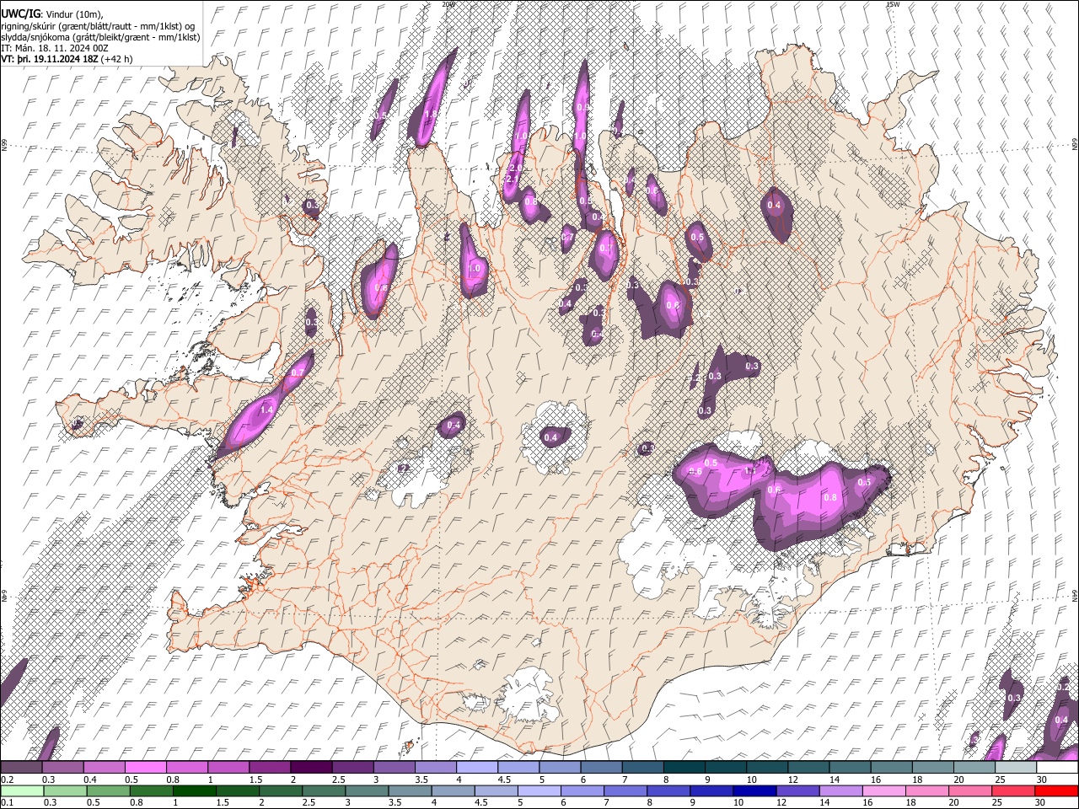This screenshot has height=809, width=1079.
Task: Click the 15W longitude label at the top
Action: (893, 4)
